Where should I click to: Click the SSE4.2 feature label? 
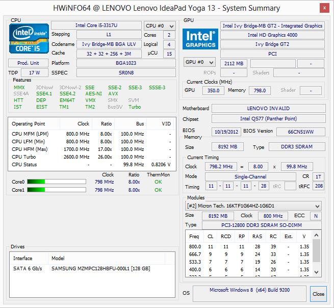pos(67,94)
